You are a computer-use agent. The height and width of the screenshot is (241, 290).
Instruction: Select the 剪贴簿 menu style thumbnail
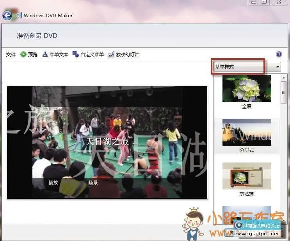(x=247, y=176)
